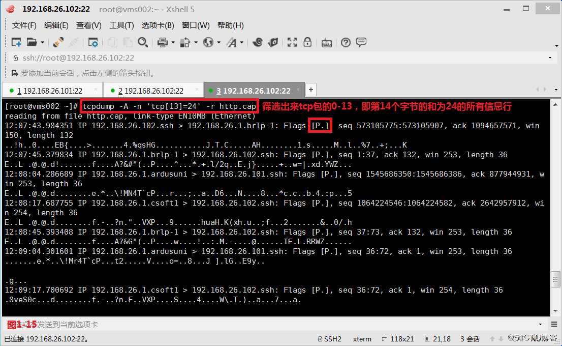Switch to tab 1 192.168.26.101:22
The height and width of the screenshot is (346, 562).
[x=52, y=91]
